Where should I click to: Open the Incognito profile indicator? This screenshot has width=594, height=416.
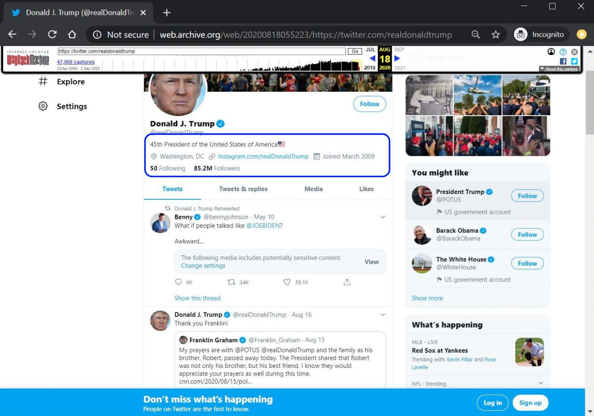pyautogui.click(x=539, y=35)
